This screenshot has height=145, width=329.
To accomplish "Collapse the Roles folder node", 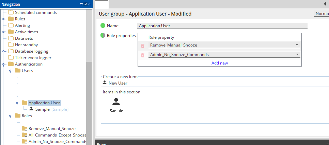I will [10, 116].
